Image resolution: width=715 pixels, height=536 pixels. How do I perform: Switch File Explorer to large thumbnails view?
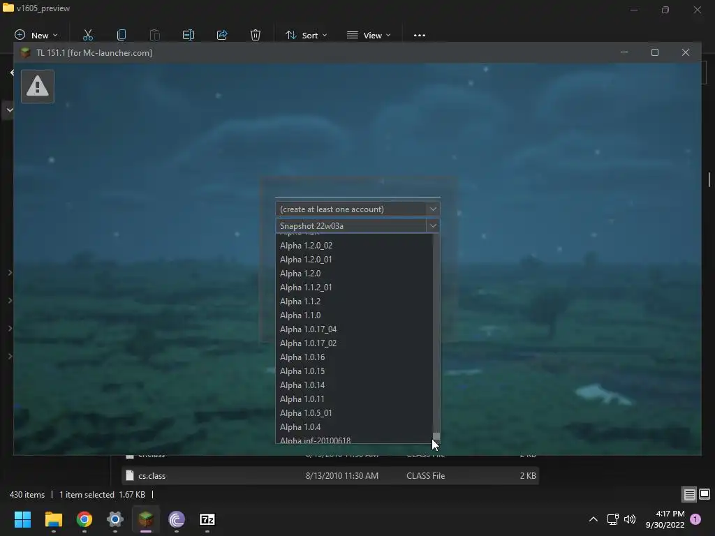[705, 495]
